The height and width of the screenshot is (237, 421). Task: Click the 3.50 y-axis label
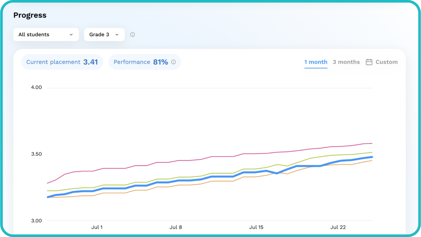[36, 154]
